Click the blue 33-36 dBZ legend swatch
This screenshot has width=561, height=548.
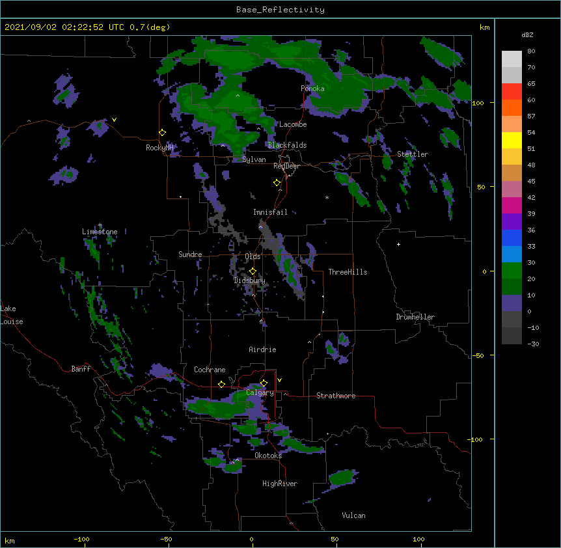click(x=512, y=238)
